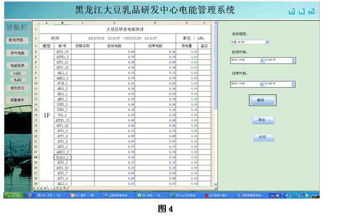The image size is (358, 218).
Task: Open the 起始时刻 date dropdown
Action: 262,61
